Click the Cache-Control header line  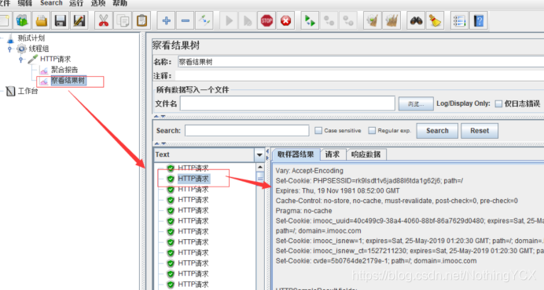click(x=396, y=201)
